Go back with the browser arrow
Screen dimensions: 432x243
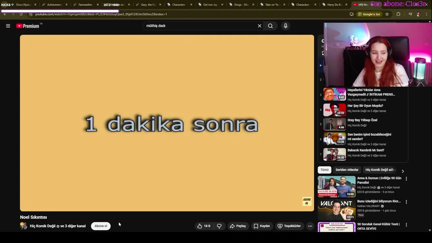[x=5, y=14]
